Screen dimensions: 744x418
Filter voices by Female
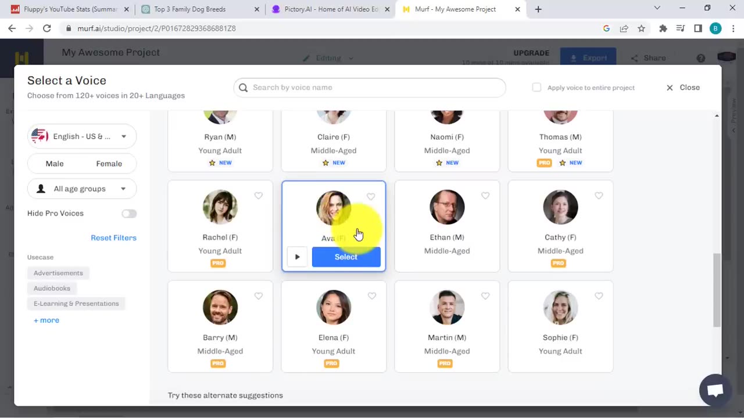click(109, 164)
